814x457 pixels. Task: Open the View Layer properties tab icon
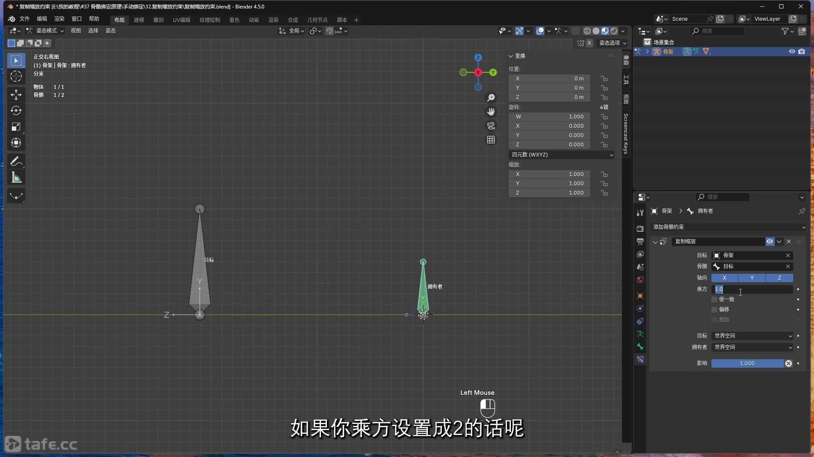tap(640, 254)
